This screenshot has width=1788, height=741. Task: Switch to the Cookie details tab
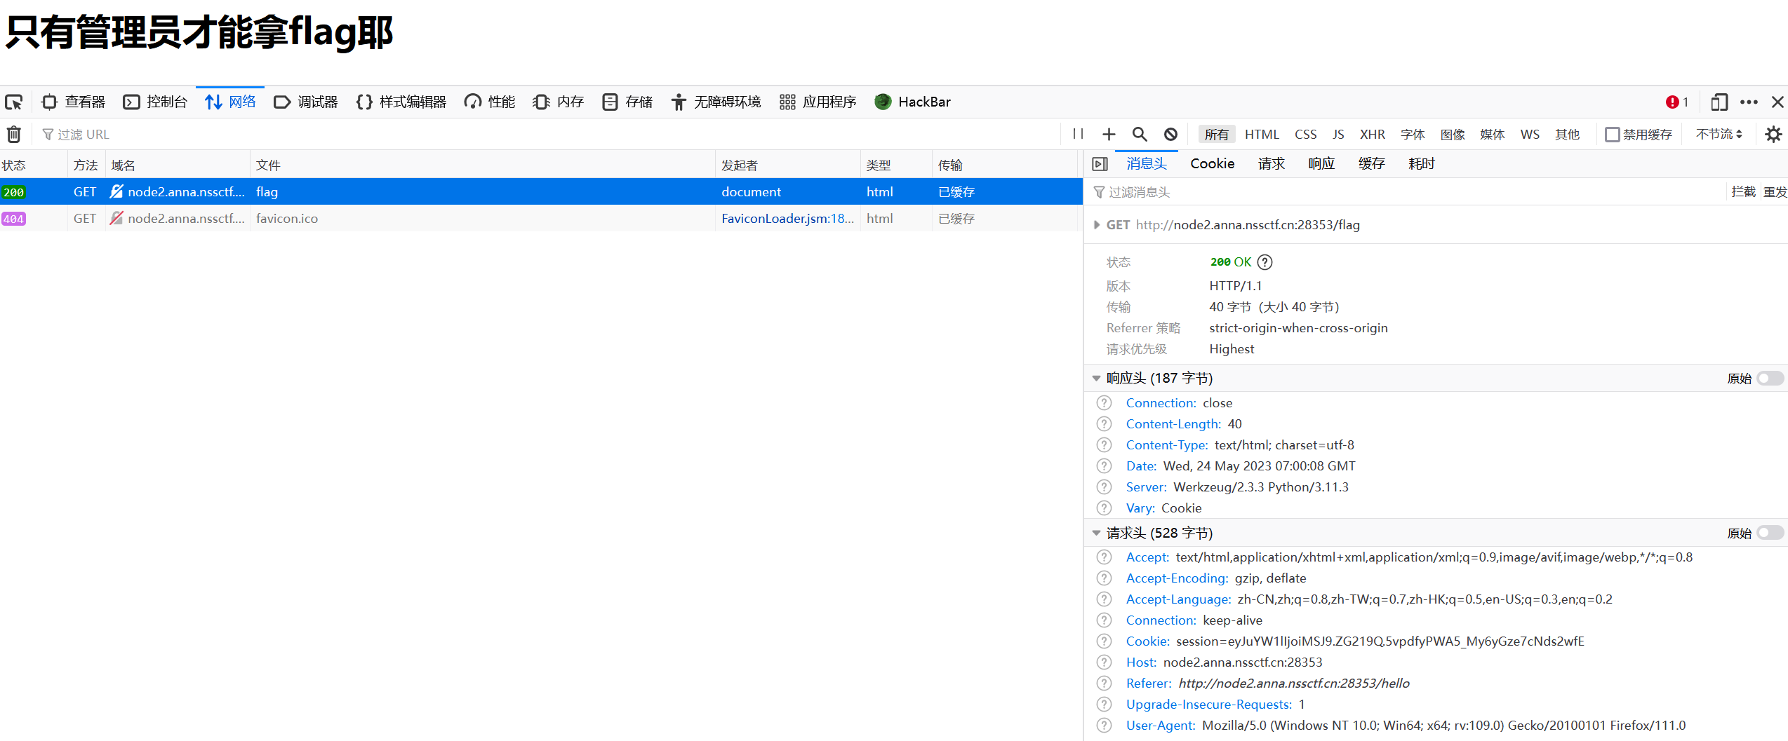click(x=1212, y=163)
